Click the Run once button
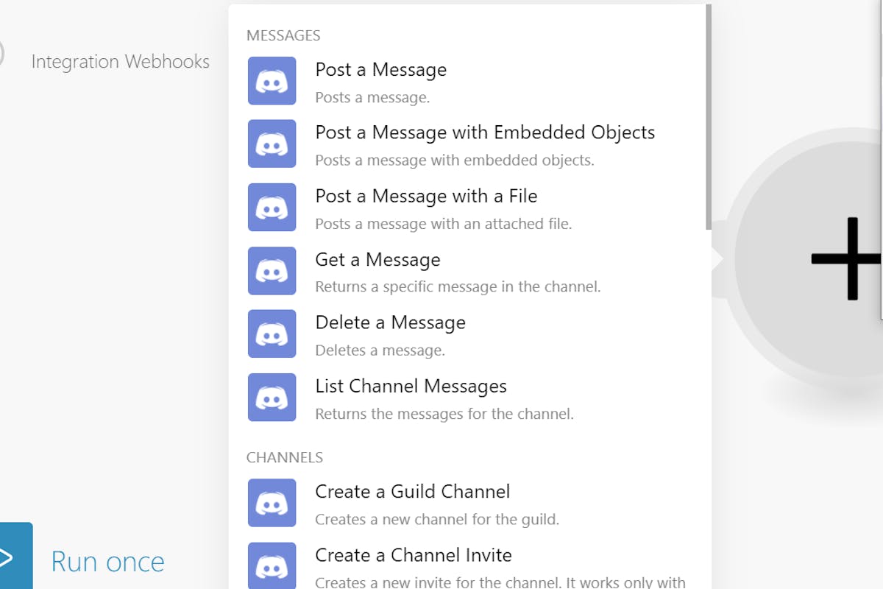 (107, 561)
